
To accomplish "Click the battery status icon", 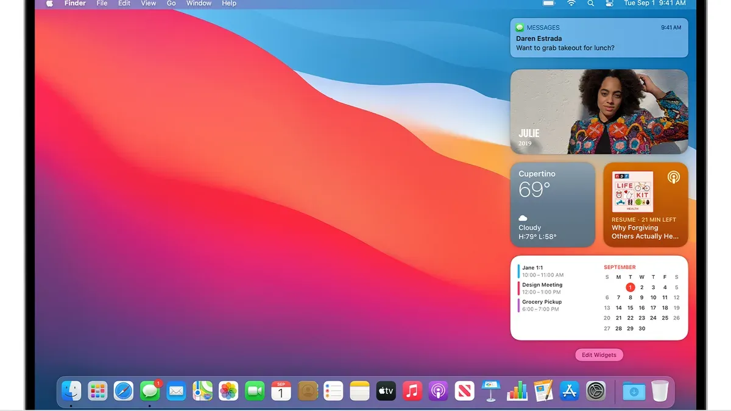I will [549, 3].
